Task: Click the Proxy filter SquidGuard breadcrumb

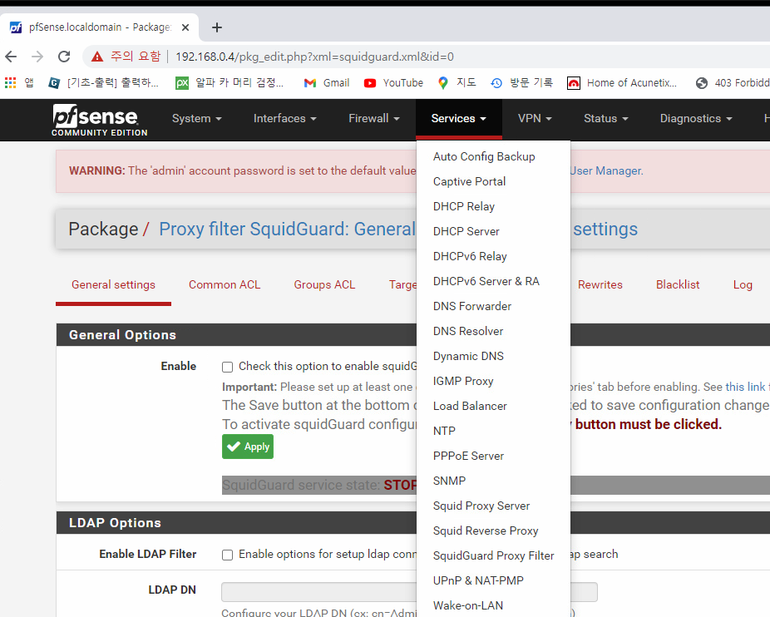Action: [287, 230]
